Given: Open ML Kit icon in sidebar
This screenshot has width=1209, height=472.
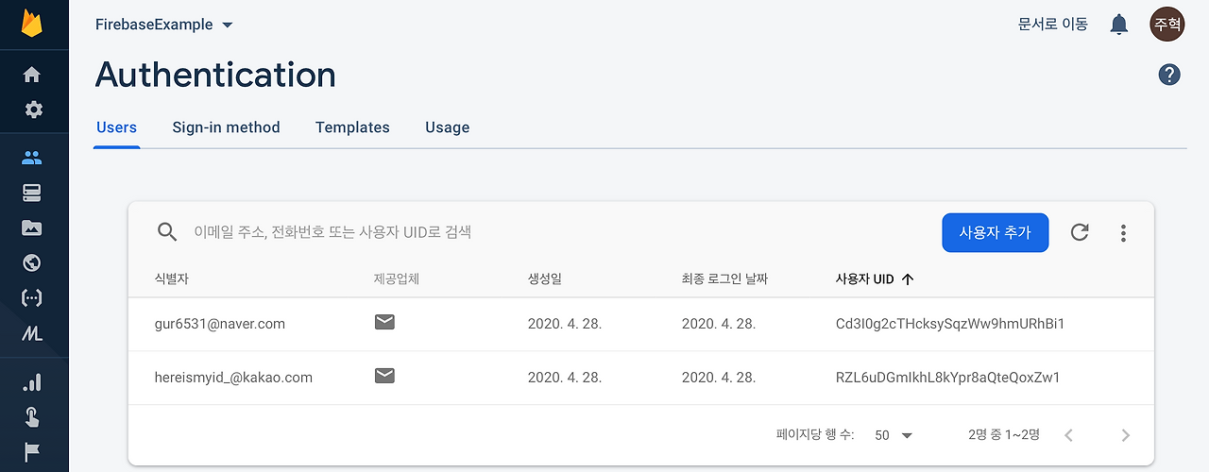Looking at the screenshot, I should (32, 333).
